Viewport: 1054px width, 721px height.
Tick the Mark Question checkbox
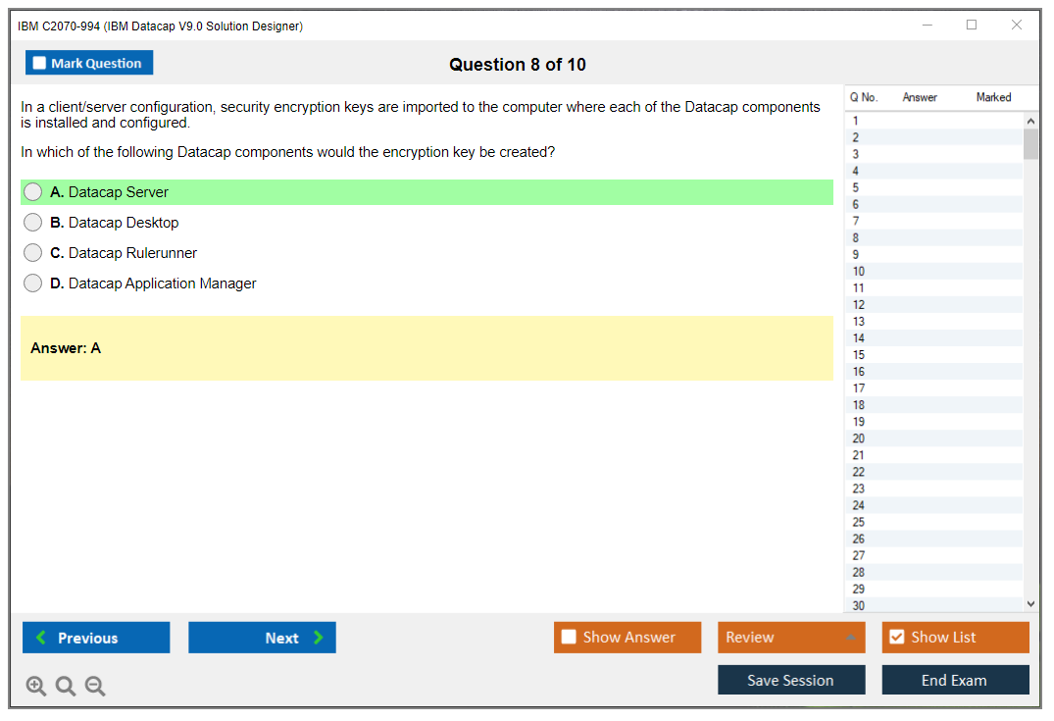click(39, 63)
